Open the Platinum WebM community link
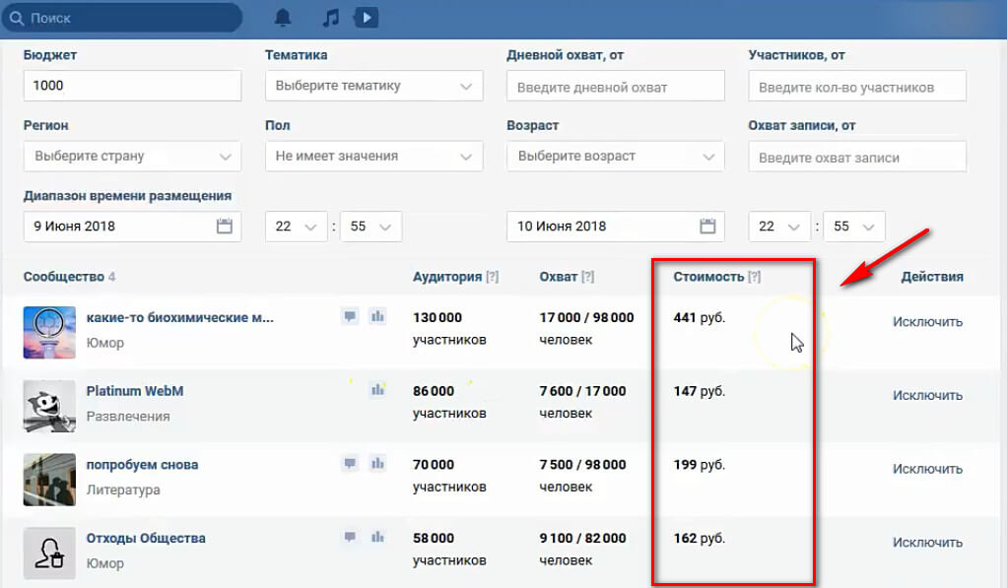1007x588 pixels. click(x=135, y=391)
